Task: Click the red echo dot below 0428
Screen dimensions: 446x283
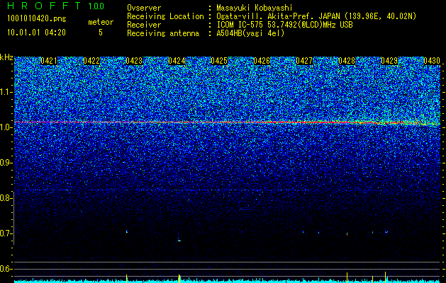Action: pos(347,234)
